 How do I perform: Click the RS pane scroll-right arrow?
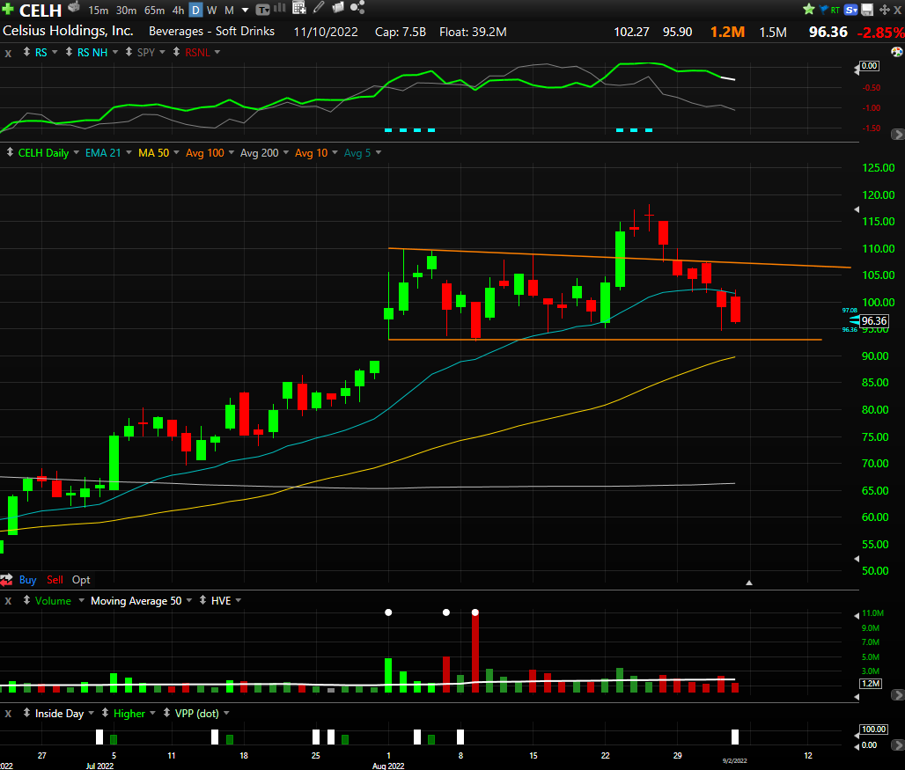point(897,134)
